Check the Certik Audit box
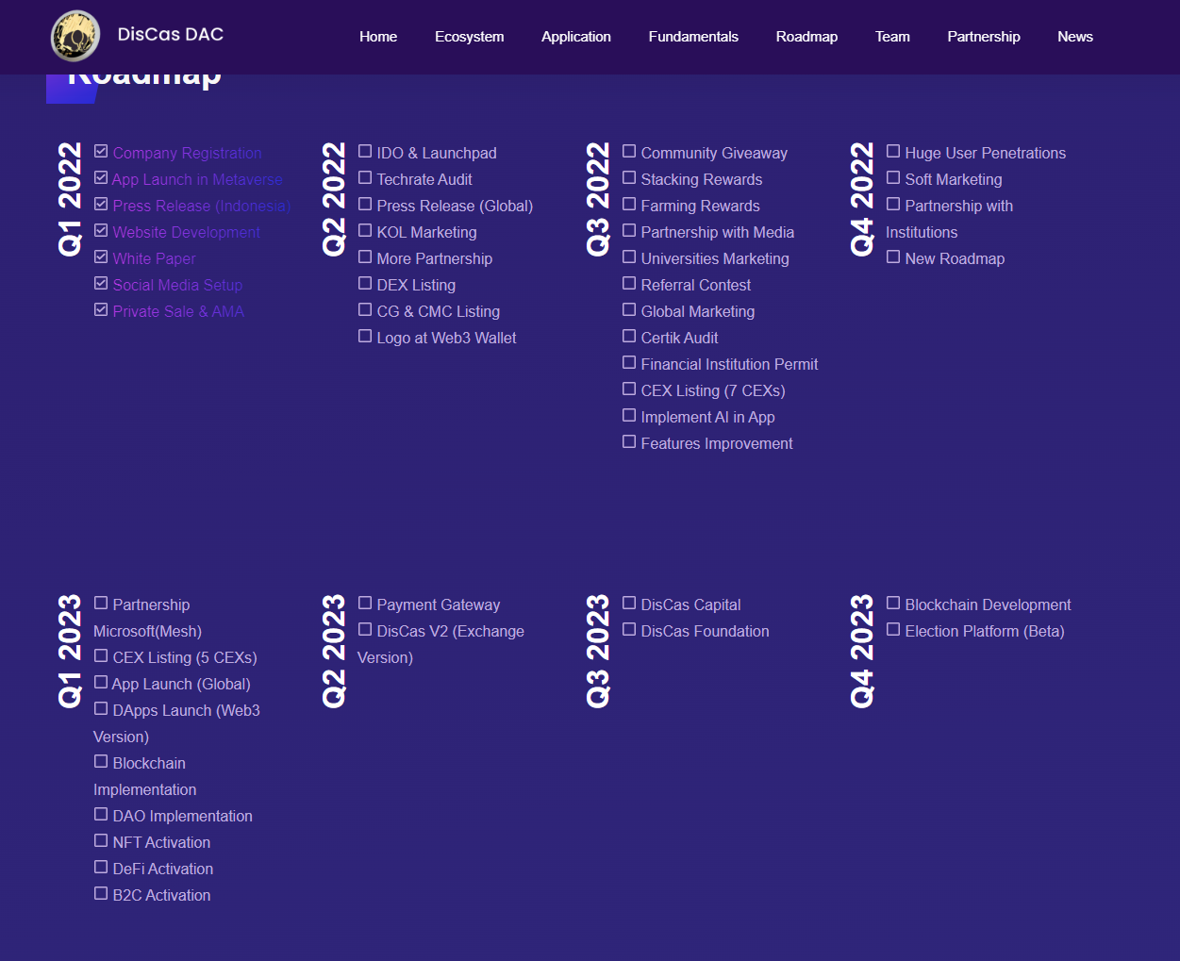The height and width of the screenshot is (961, 1180). [629, 336]
